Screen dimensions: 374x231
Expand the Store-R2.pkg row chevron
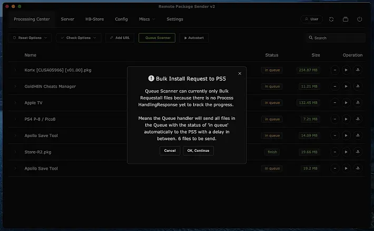click(15, 152)
